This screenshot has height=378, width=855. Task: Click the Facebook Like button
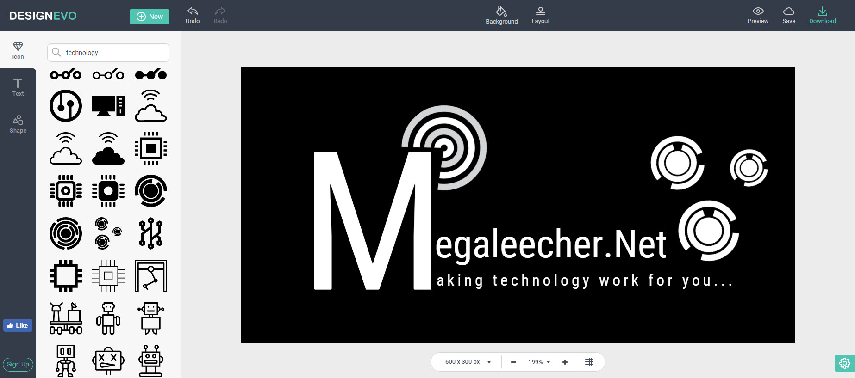[18, 325]
